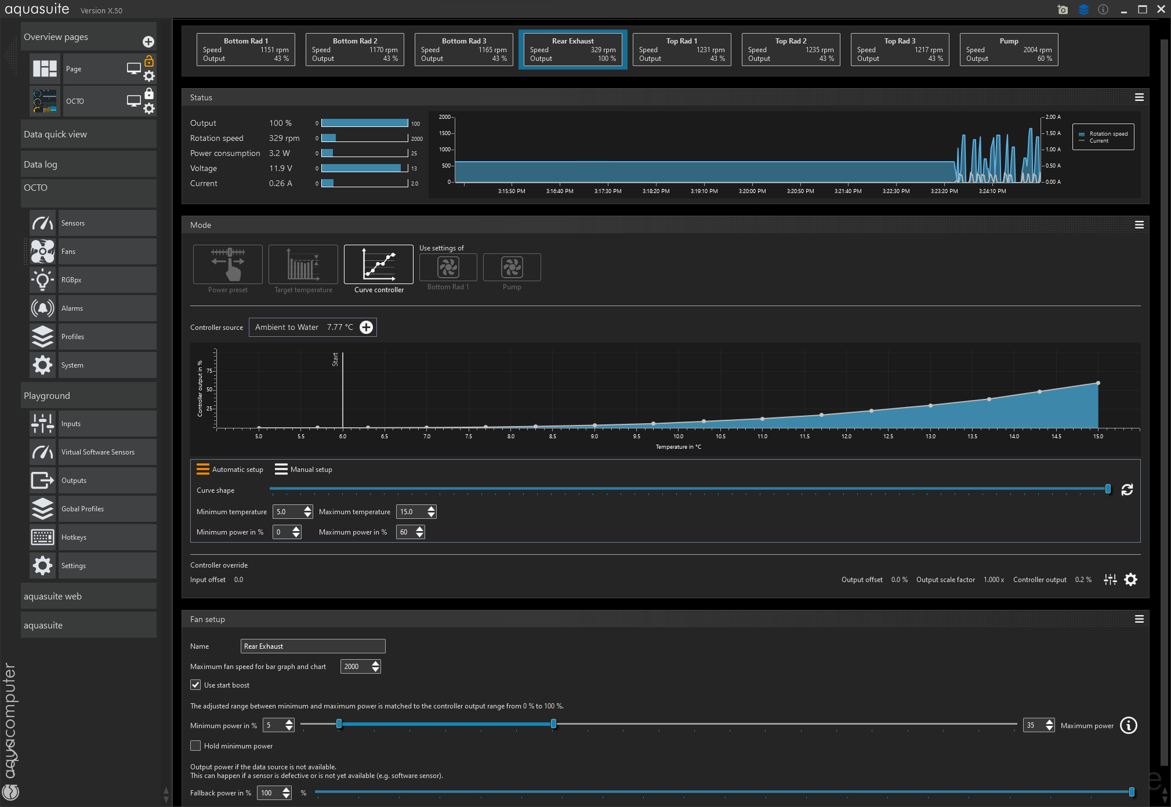
Task: Open settings gear for OCTO page entry
Action: [149, 108]
